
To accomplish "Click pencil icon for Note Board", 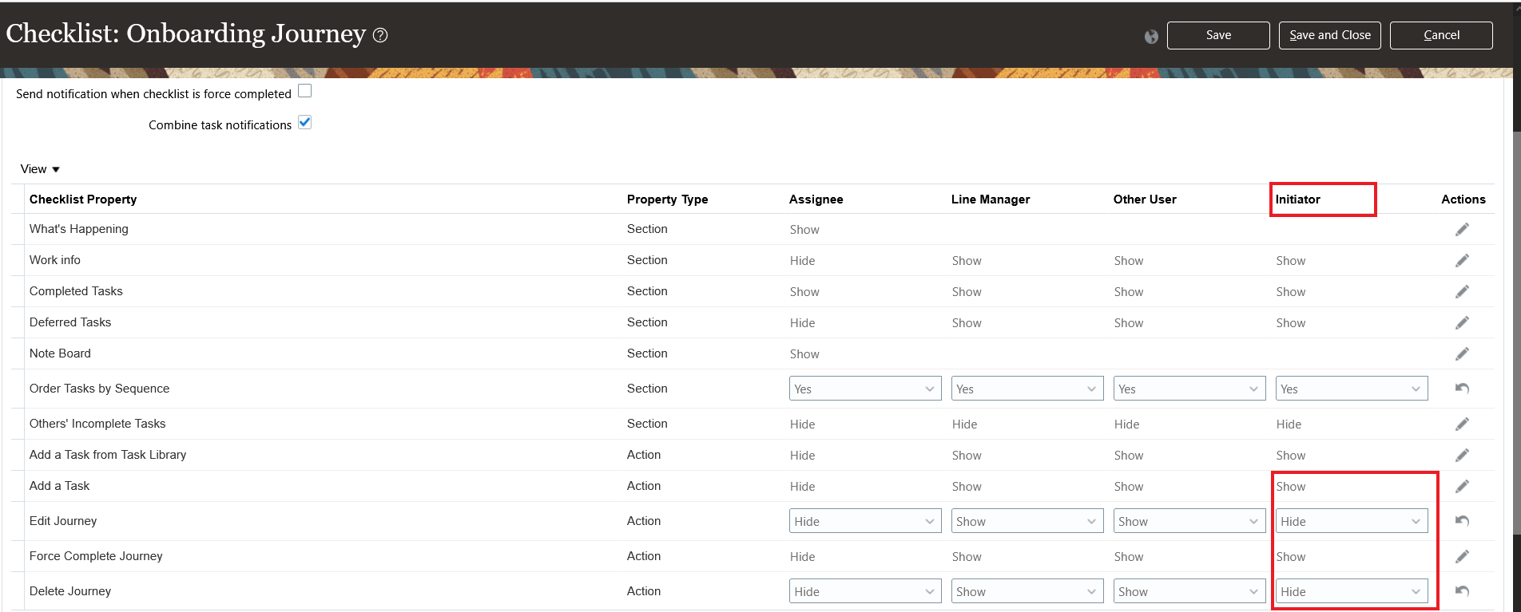I will [x=1462, y=354].
